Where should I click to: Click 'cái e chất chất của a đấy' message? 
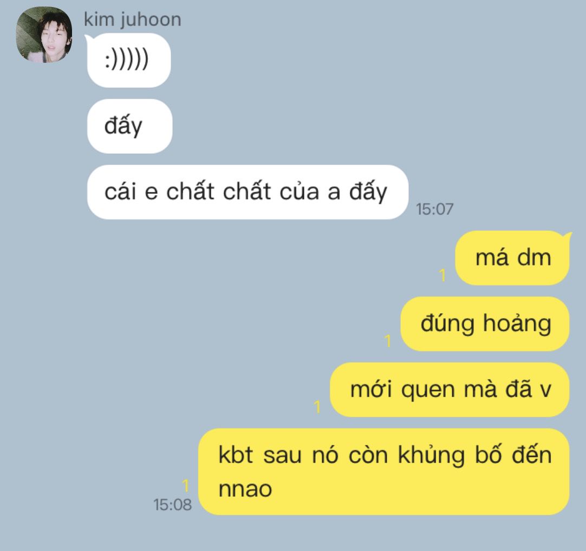click(x=248, y=192)
